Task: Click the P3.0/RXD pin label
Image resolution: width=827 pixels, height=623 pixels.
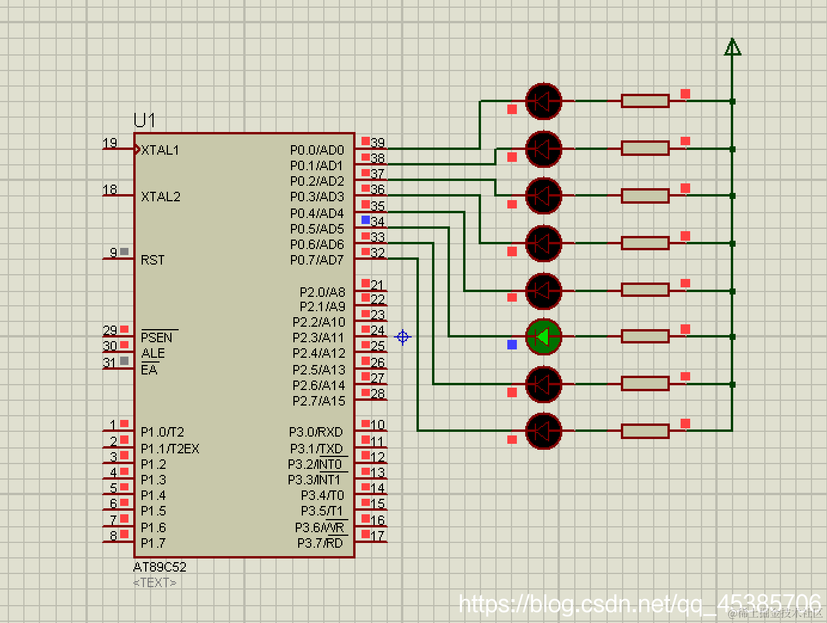Action: click(316, 432)
